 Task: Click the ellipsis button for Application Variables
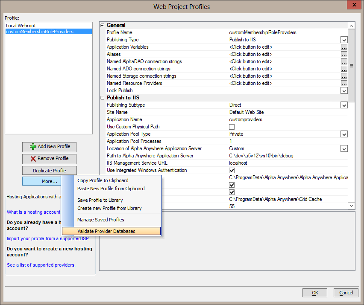click(x=344, y=47)
